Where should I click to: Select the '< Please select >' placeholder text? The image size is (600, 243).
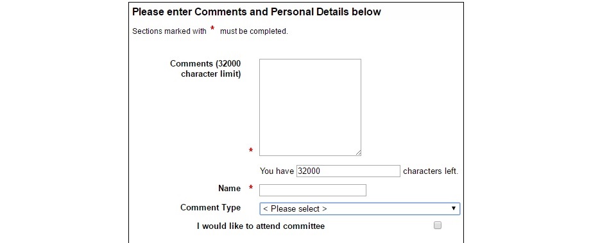coord(295,209)
